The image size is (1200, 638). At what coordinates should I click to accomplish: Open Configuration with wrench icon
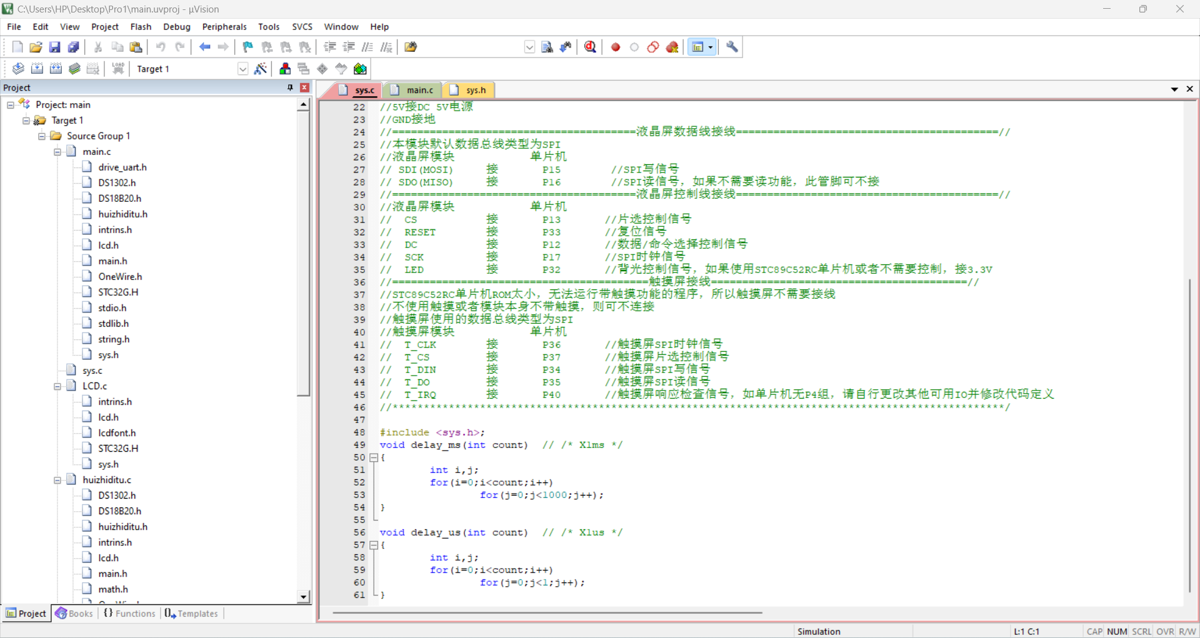[732, 47]
